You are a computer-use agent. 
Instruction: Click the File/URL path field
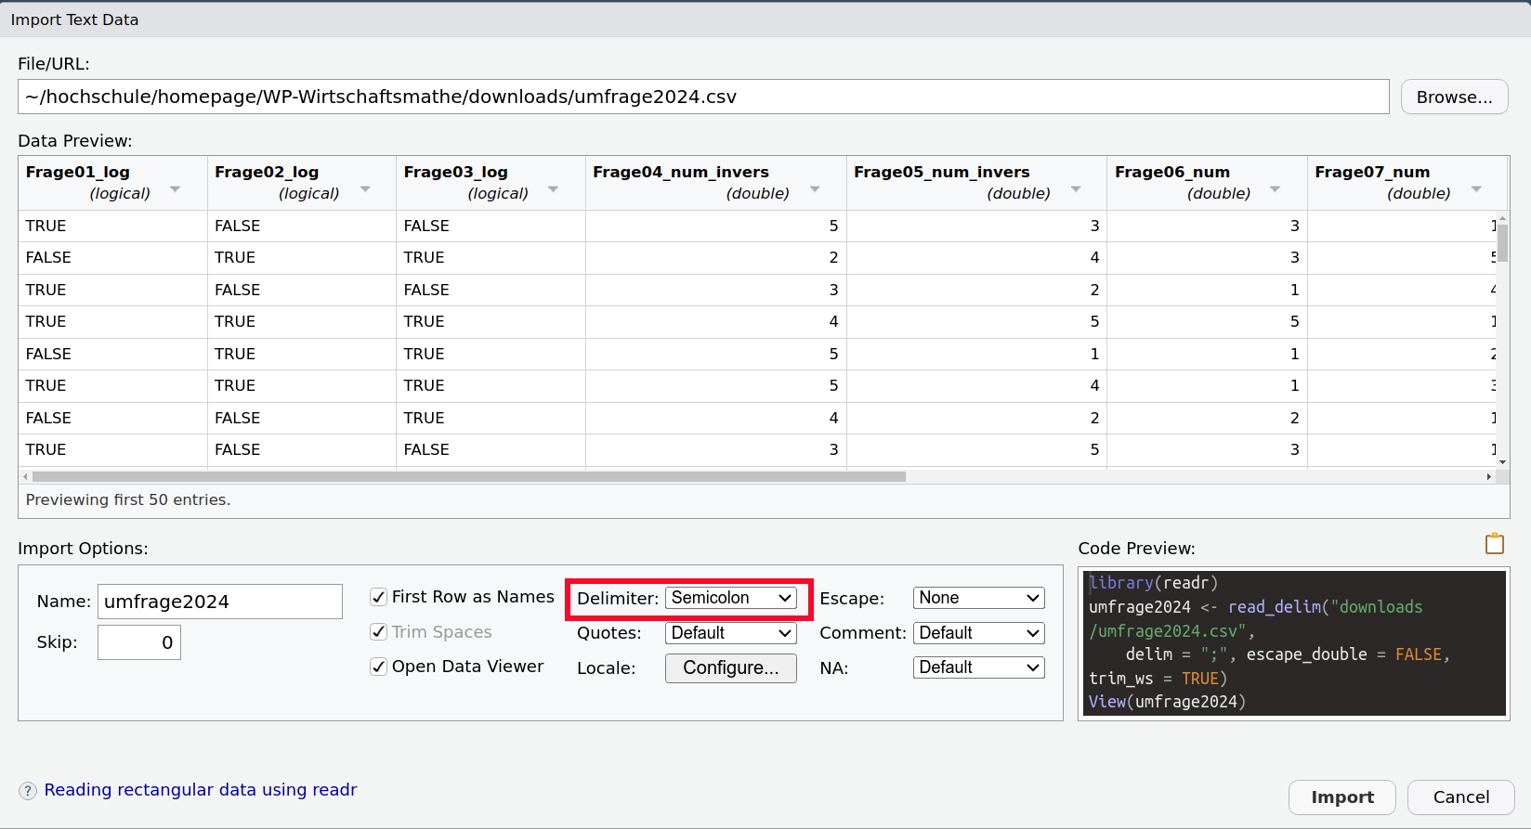(x=702, y=97)
